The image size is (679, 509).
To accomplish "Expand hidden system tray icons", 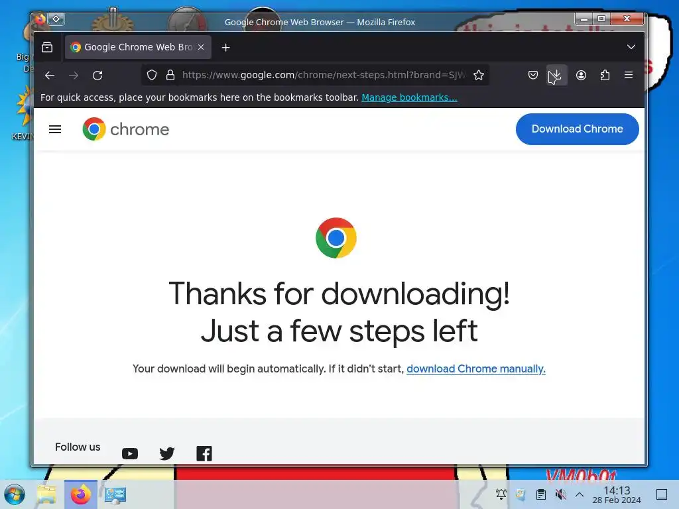I will [580, 494].
